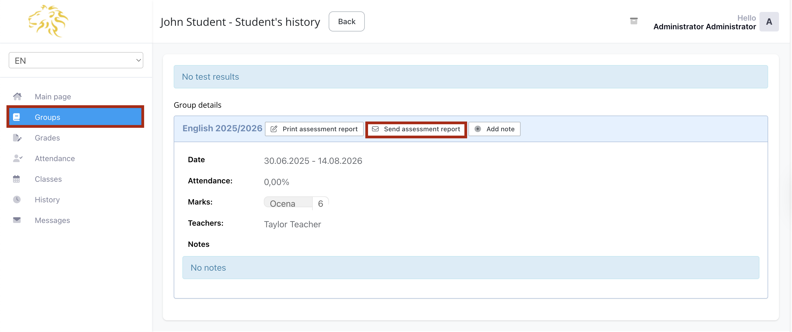Click the Messages envelope icon

pyautogui.click(x=17, y=220)
